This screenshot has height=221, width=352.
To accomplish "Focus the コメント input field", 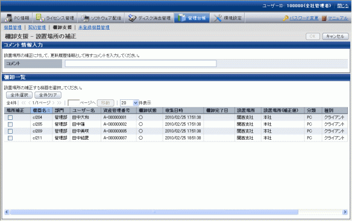I will coord(141,63).
